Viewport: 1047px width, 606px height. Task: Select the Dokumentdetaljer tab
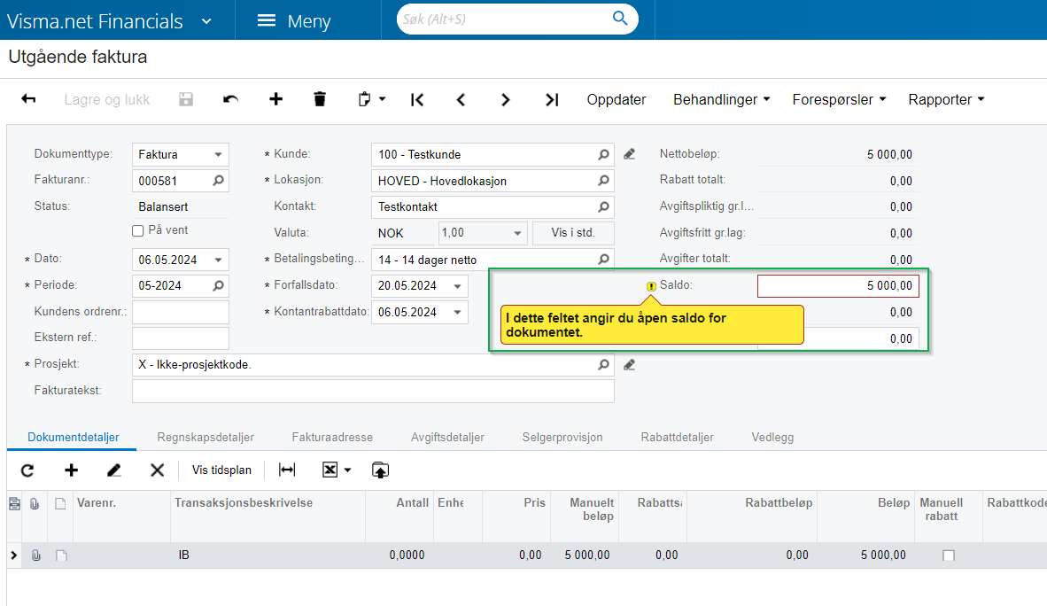coord(73,437)
